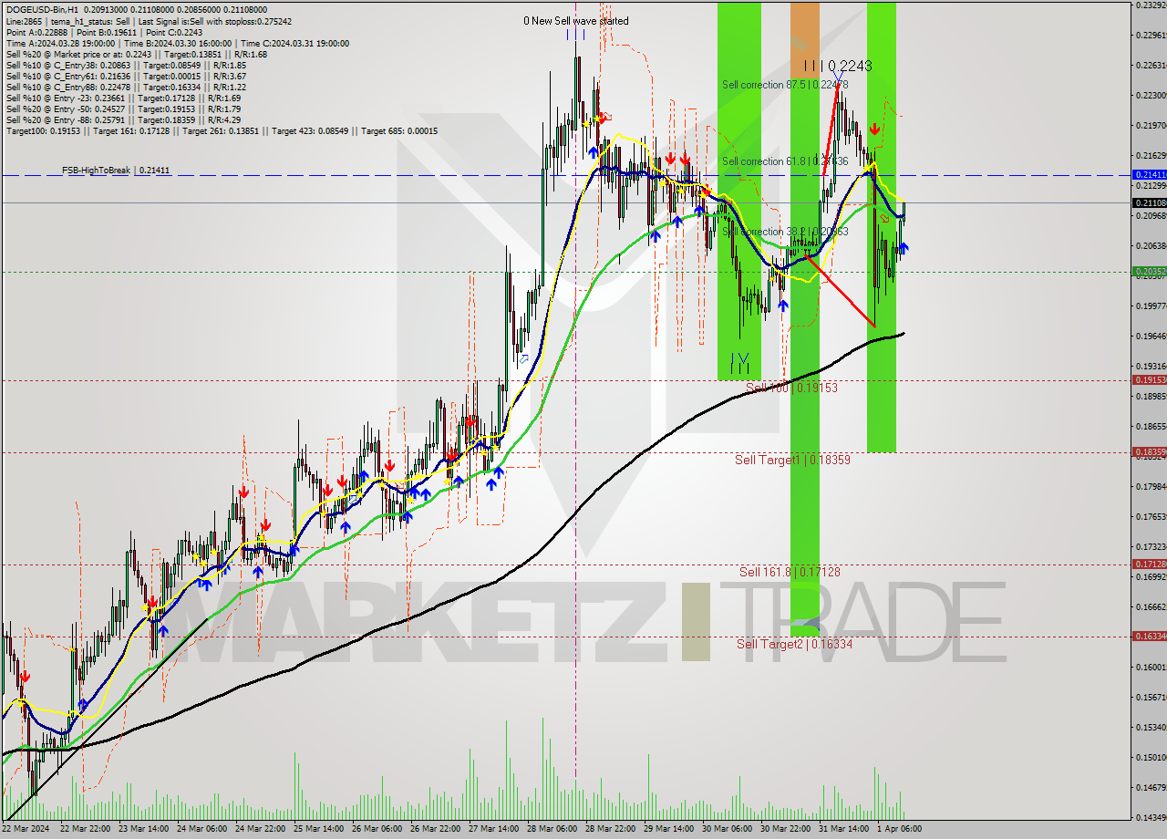Click the '24 Mar 06:00' time axis label
1167x839 pixels.
201,829
